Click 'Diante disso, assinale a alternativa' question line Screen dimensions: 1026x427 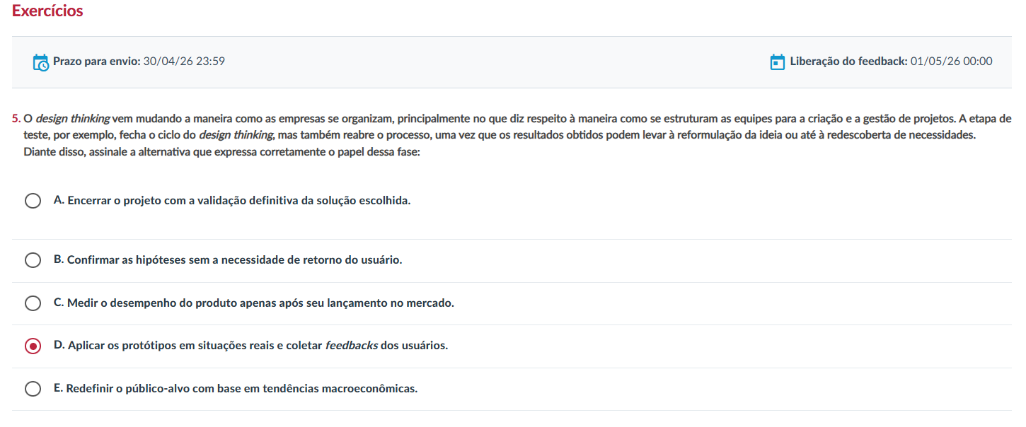221,151
